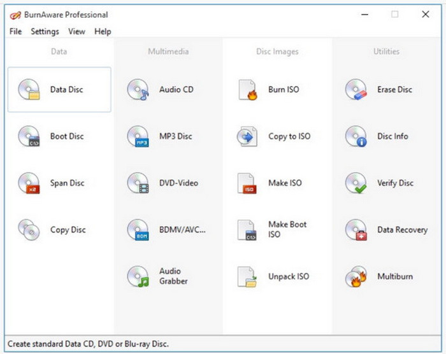The image size is (446, 354).
Task: Open the Copy to ISO icon
Action: pos(247,136)
